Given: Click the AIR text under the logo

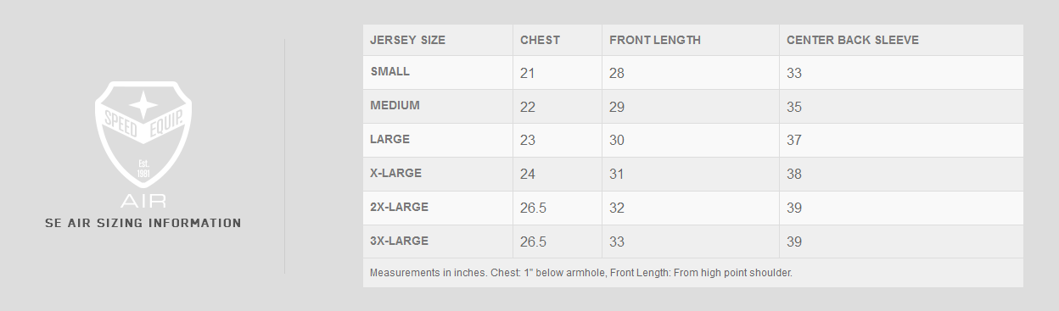Looking at the screenshot, I should (x=143, y=201).
